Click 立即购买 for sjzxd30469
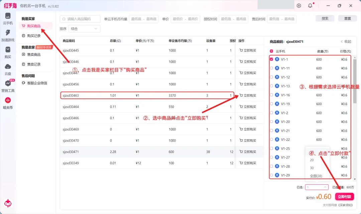This screenshot has width=361, height=214. pos(247,129)
